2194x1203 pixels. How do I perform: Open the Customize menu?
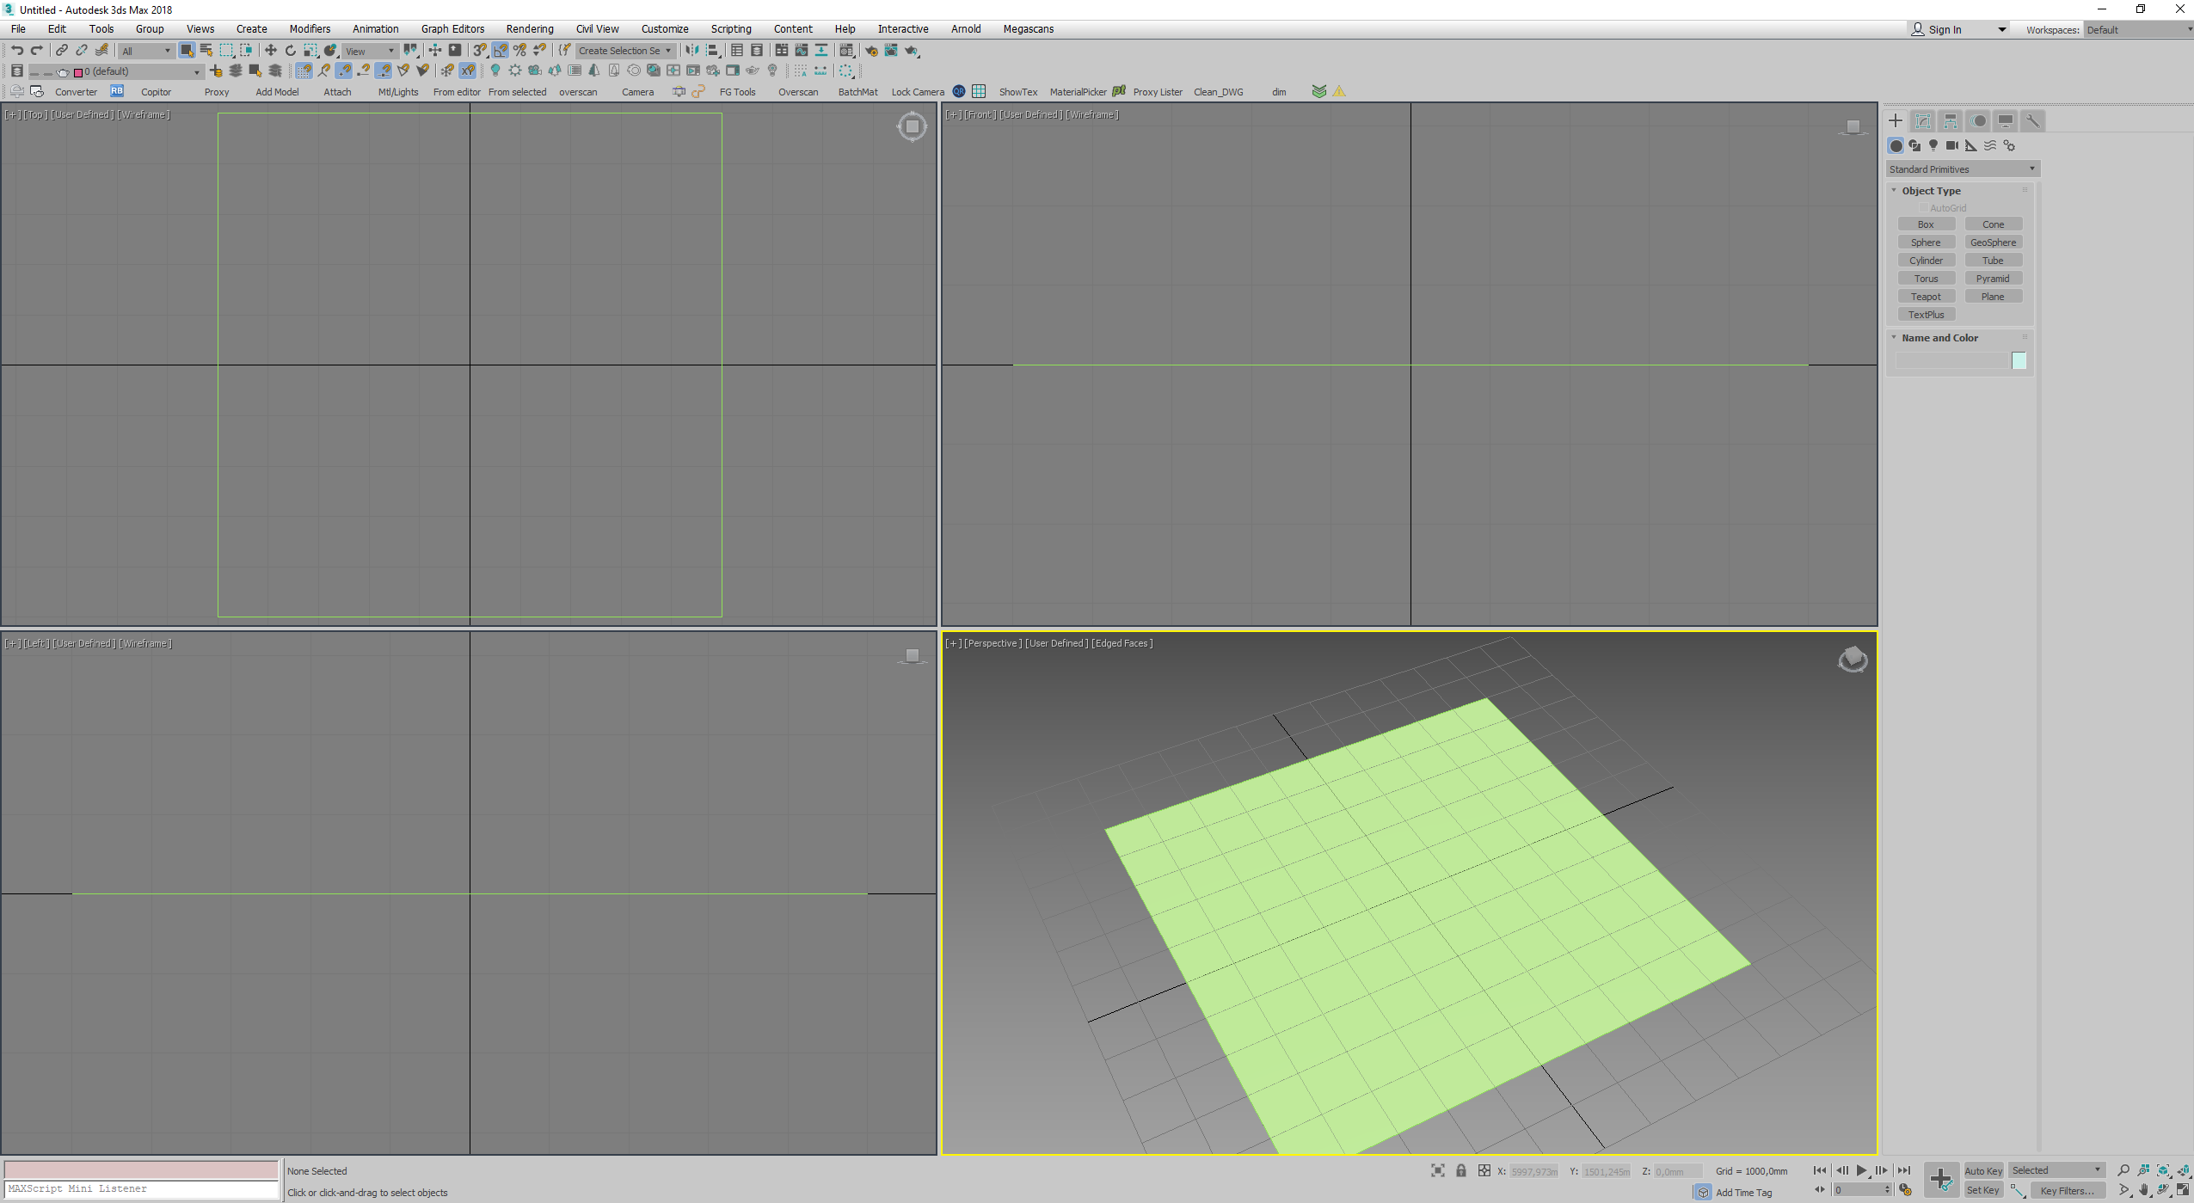pos(665,28)
